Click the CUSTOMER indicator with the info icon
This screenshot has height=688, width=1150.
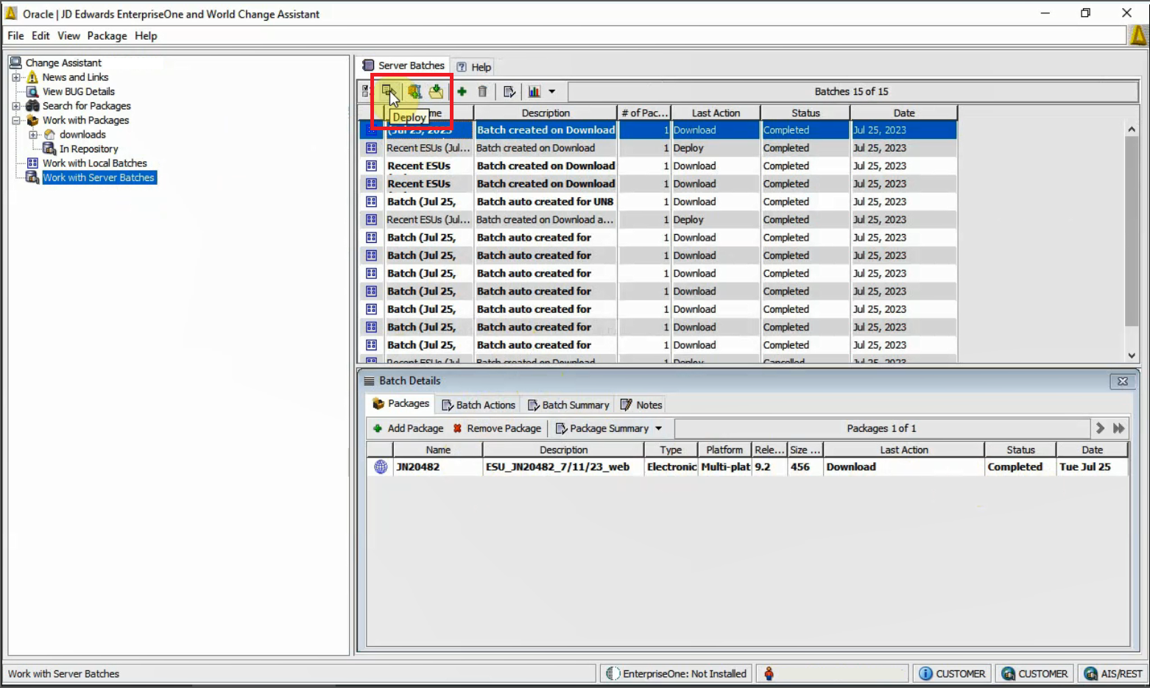[x=953, y=673]
